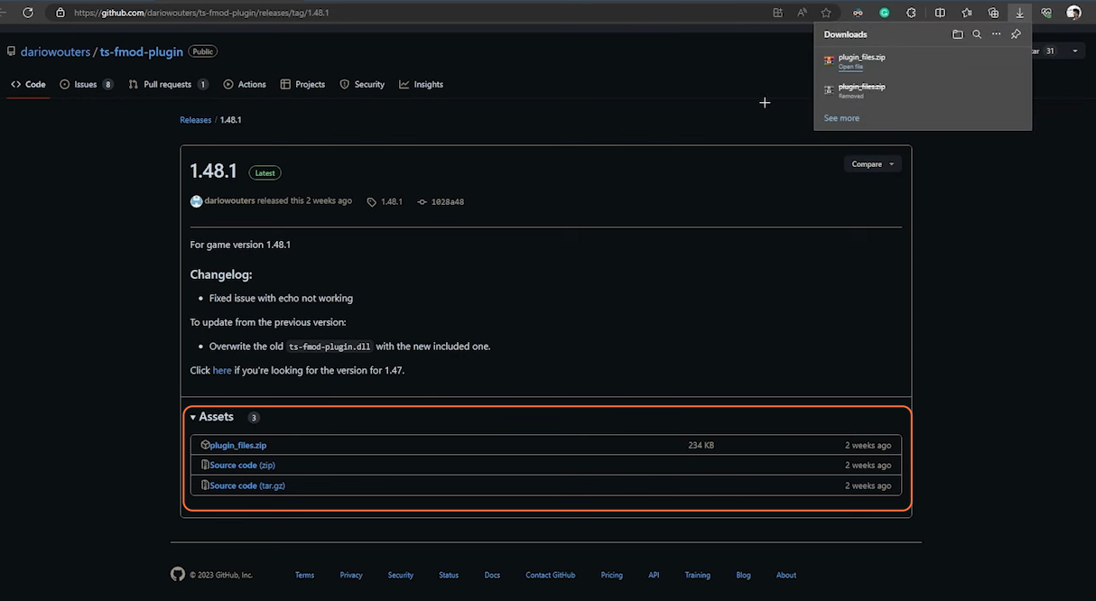Open the downloads folder from the Downloads panel
Screen dimensions: 1096x601
(958, 34)
